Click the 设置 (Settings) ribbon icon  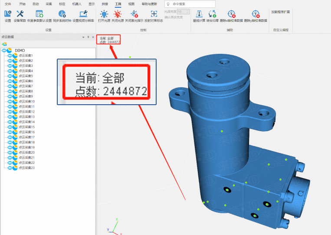coord(7,16)
